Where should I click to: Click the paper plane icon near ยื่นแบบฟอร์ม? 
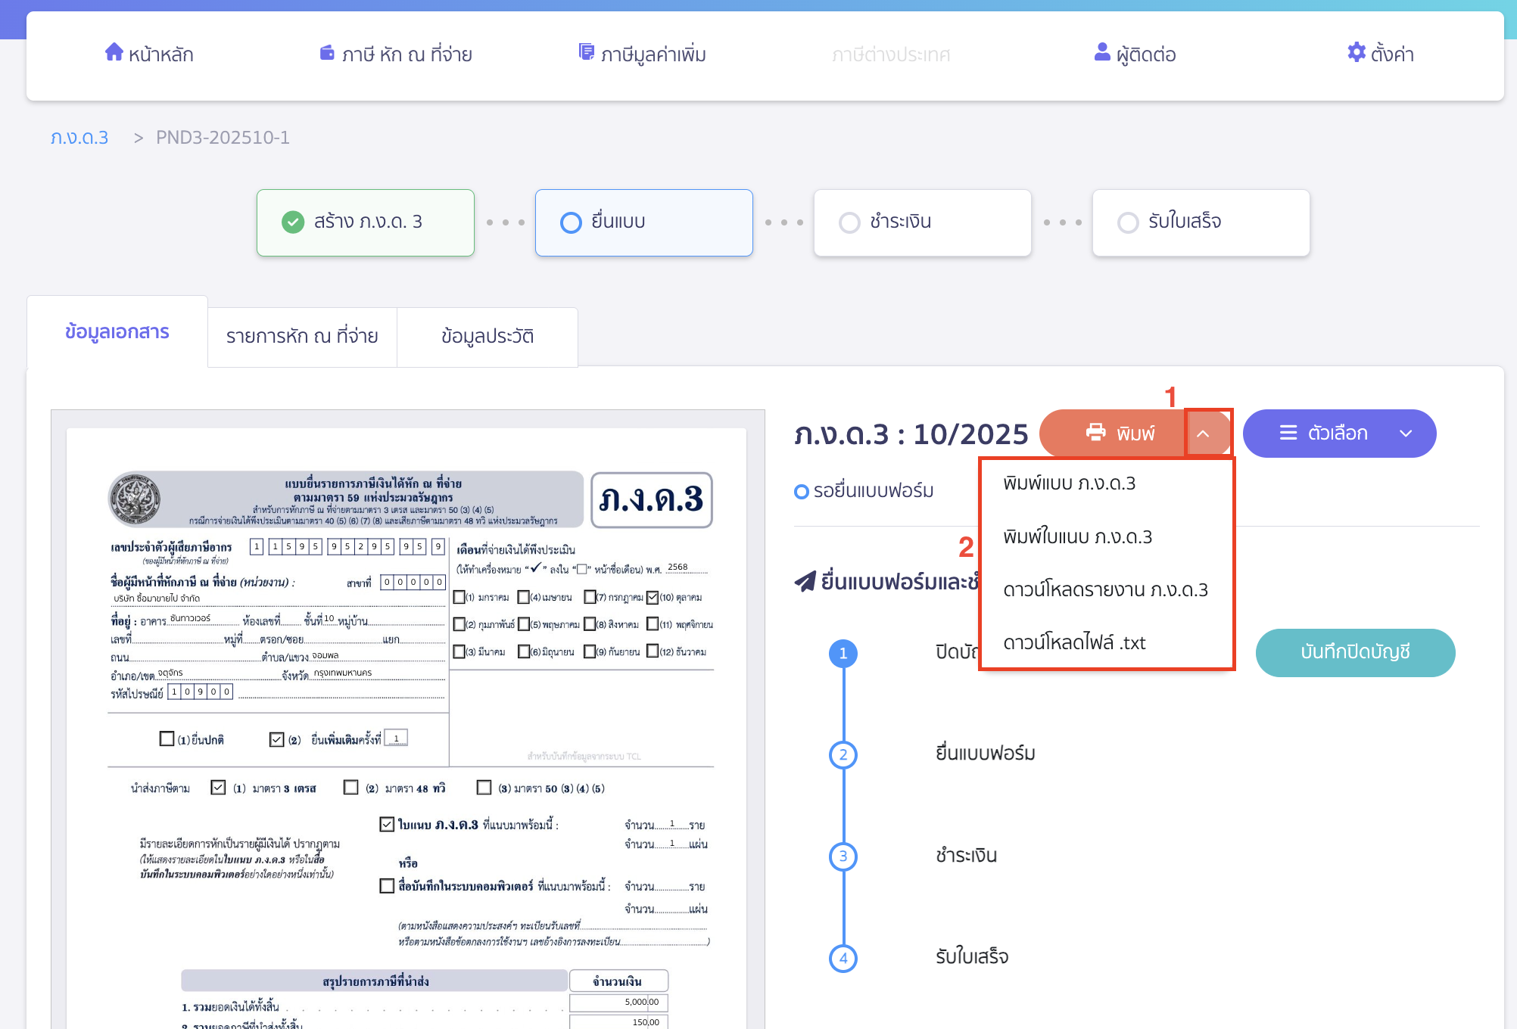click(805, 580)
